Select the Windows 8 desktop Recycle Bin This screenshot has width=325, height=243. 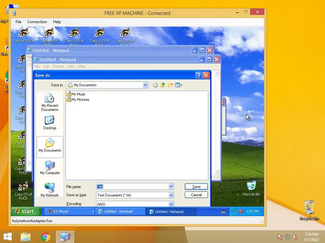pyautogui.click(x=309, y=210)
